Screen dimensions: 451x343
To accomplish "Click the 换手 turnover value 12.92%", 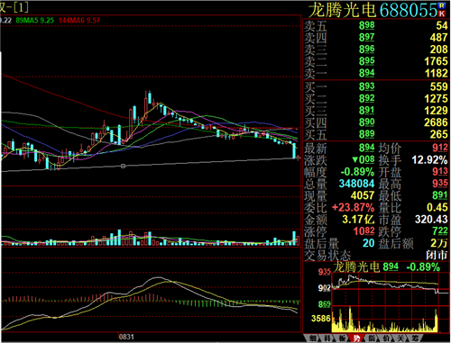I will click(429, 160).
